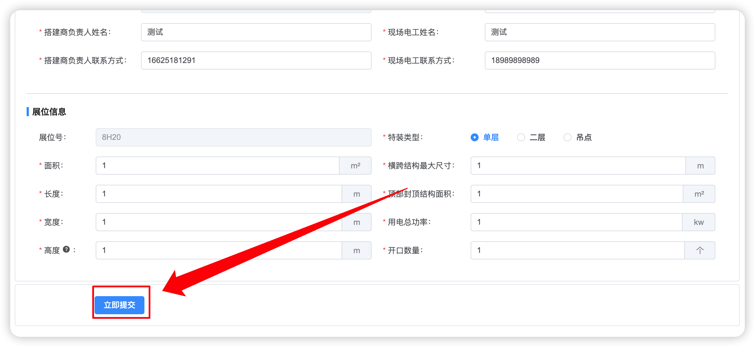The width and height of the screenshot is (755, 347).
Task: Click the m² suffix beside 面积 field
Action: [x=355, y=166]
